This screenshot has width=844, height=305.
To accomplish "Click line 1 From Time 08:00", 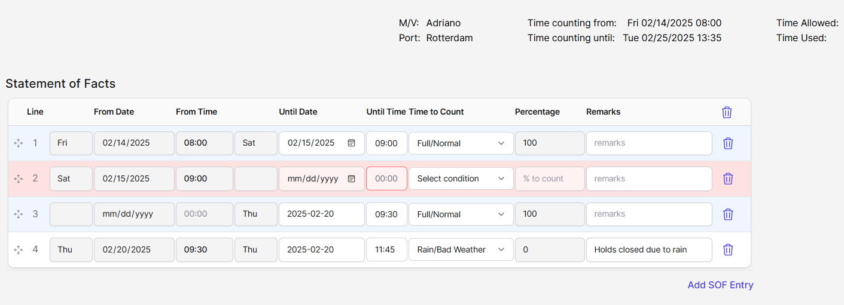I will [204, 143].
